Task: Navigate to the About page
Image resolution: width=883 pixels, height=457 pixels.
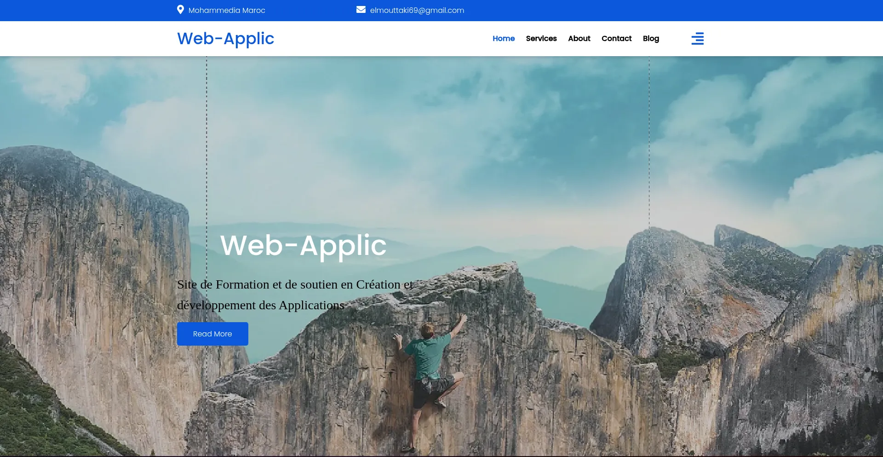Action: tap(579, 39)
